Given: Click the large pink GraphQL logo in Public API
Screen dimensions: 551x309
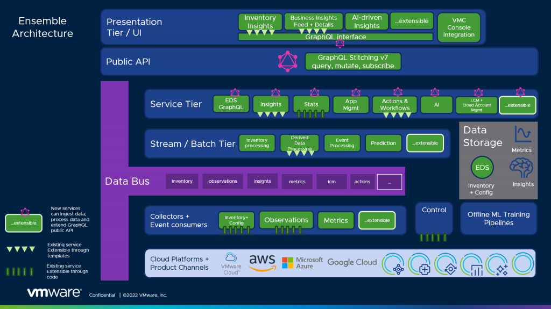Looking at the screenshot, I should 288,61.
